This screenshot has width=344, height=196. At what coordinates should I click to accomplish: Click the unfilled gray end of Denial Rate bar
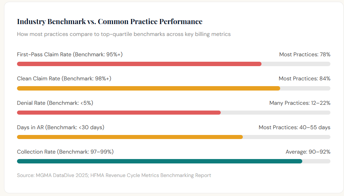(275, 113)
